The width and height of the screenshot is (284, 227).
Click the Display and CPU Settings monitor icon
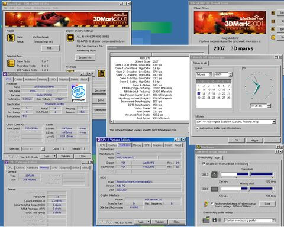[x=70, y=38]
